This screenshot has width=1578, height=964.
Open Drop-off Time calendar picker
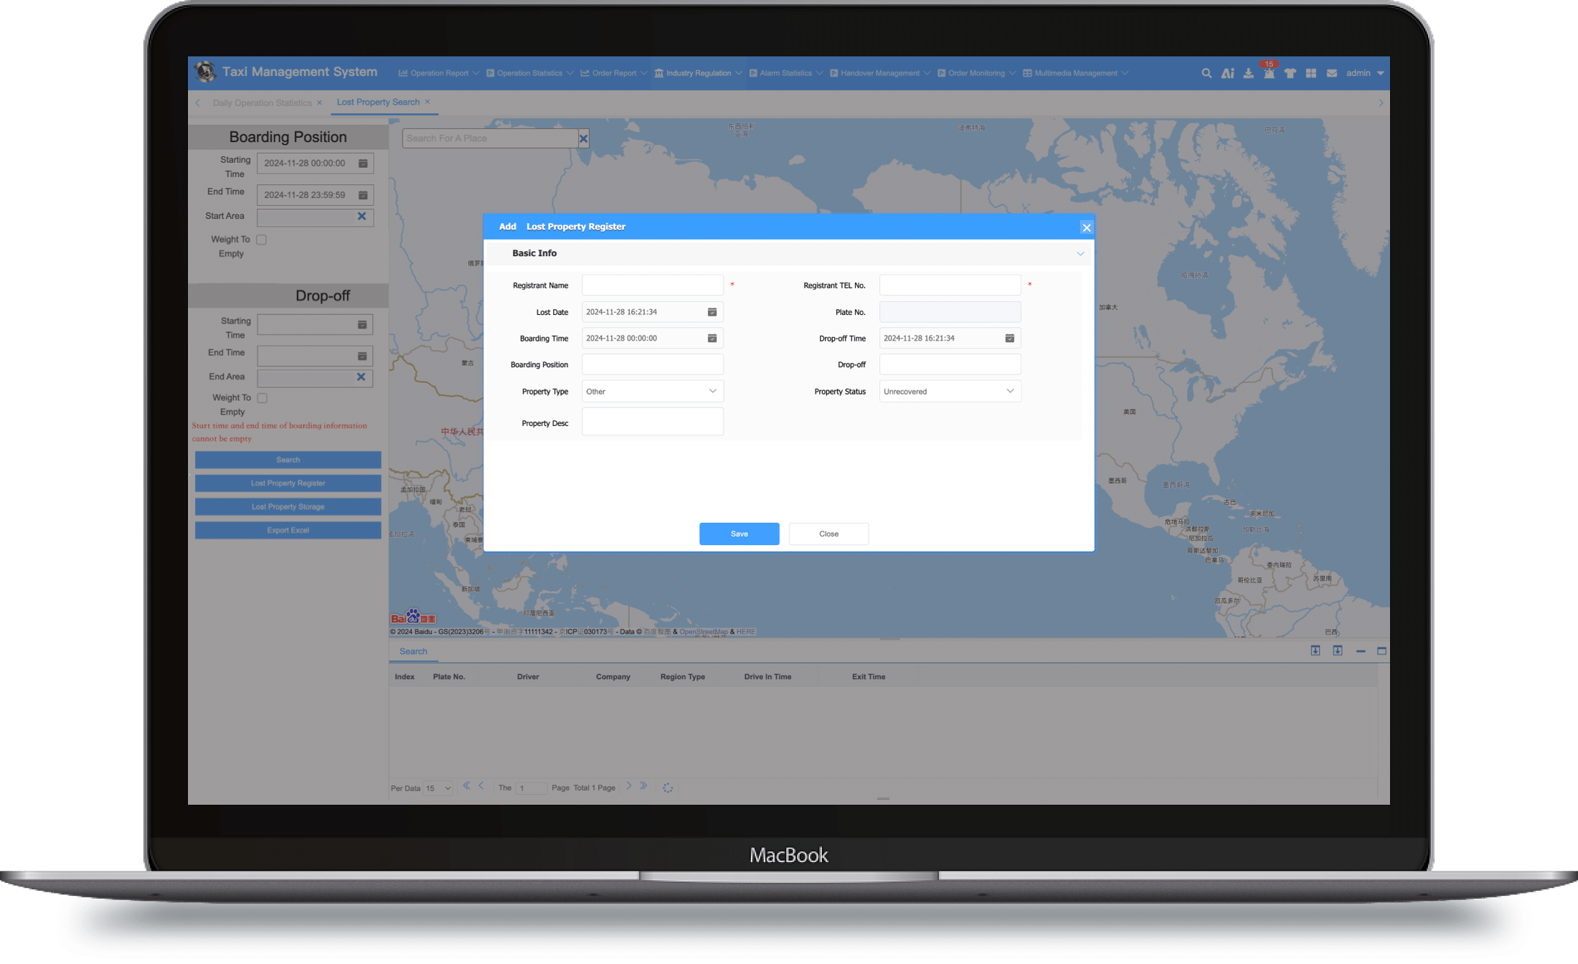tap(1009, 338)
